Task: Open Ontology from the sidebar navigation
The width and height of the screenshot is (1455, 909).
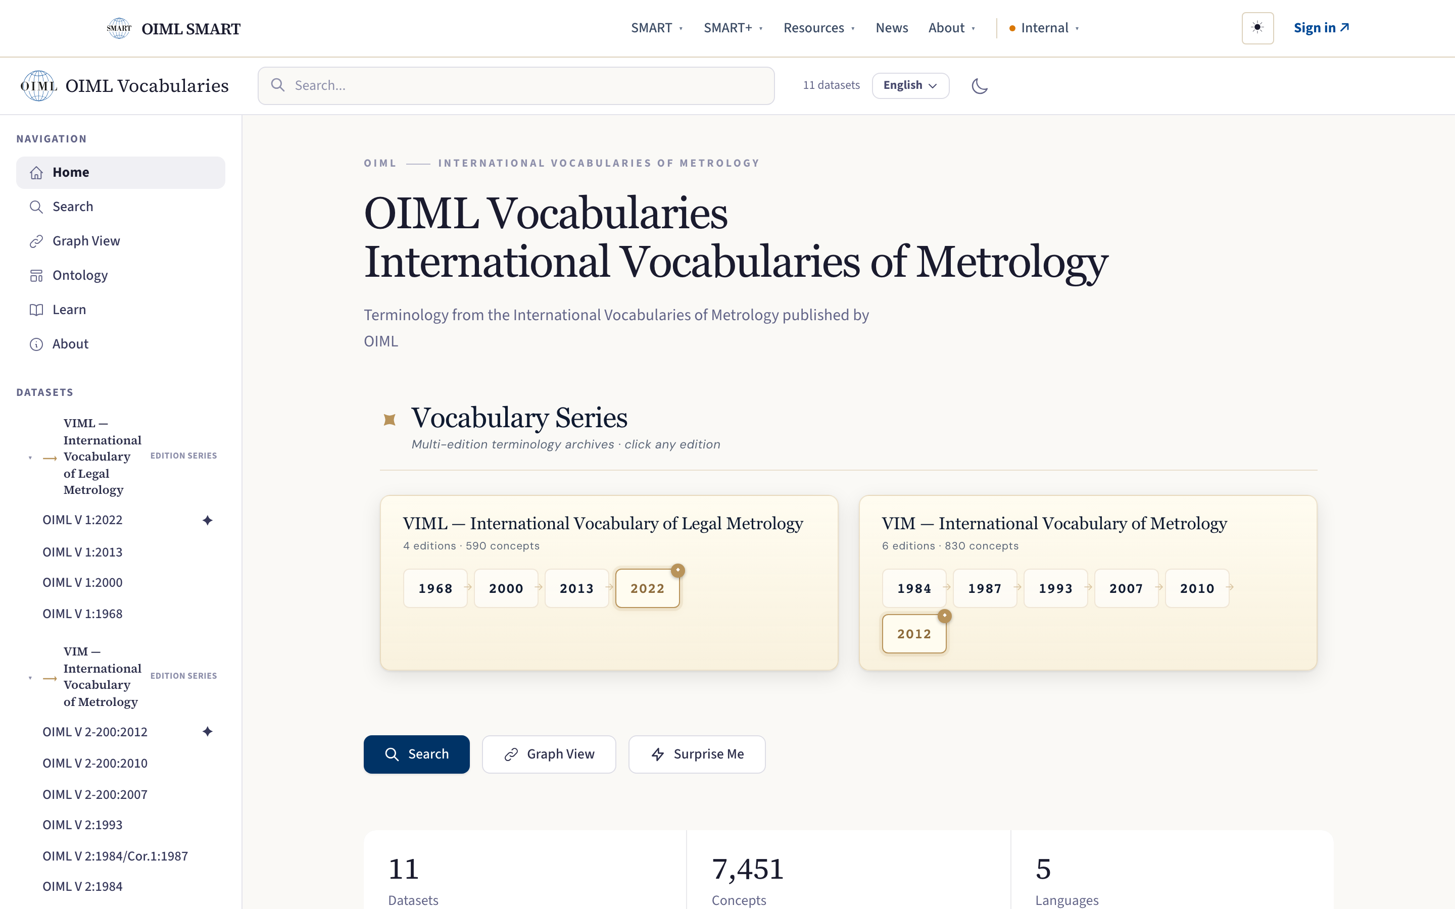Action: 121,275
